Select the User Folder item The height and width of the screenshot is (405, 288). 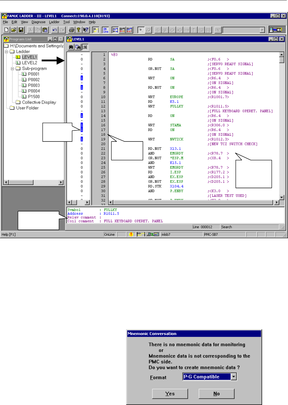coord(27,108)
